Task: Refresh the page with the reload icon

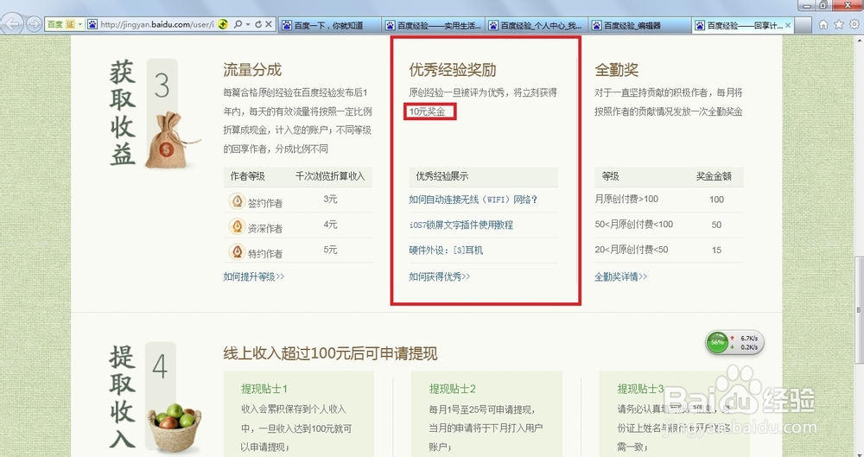Action: pos(257,24)
